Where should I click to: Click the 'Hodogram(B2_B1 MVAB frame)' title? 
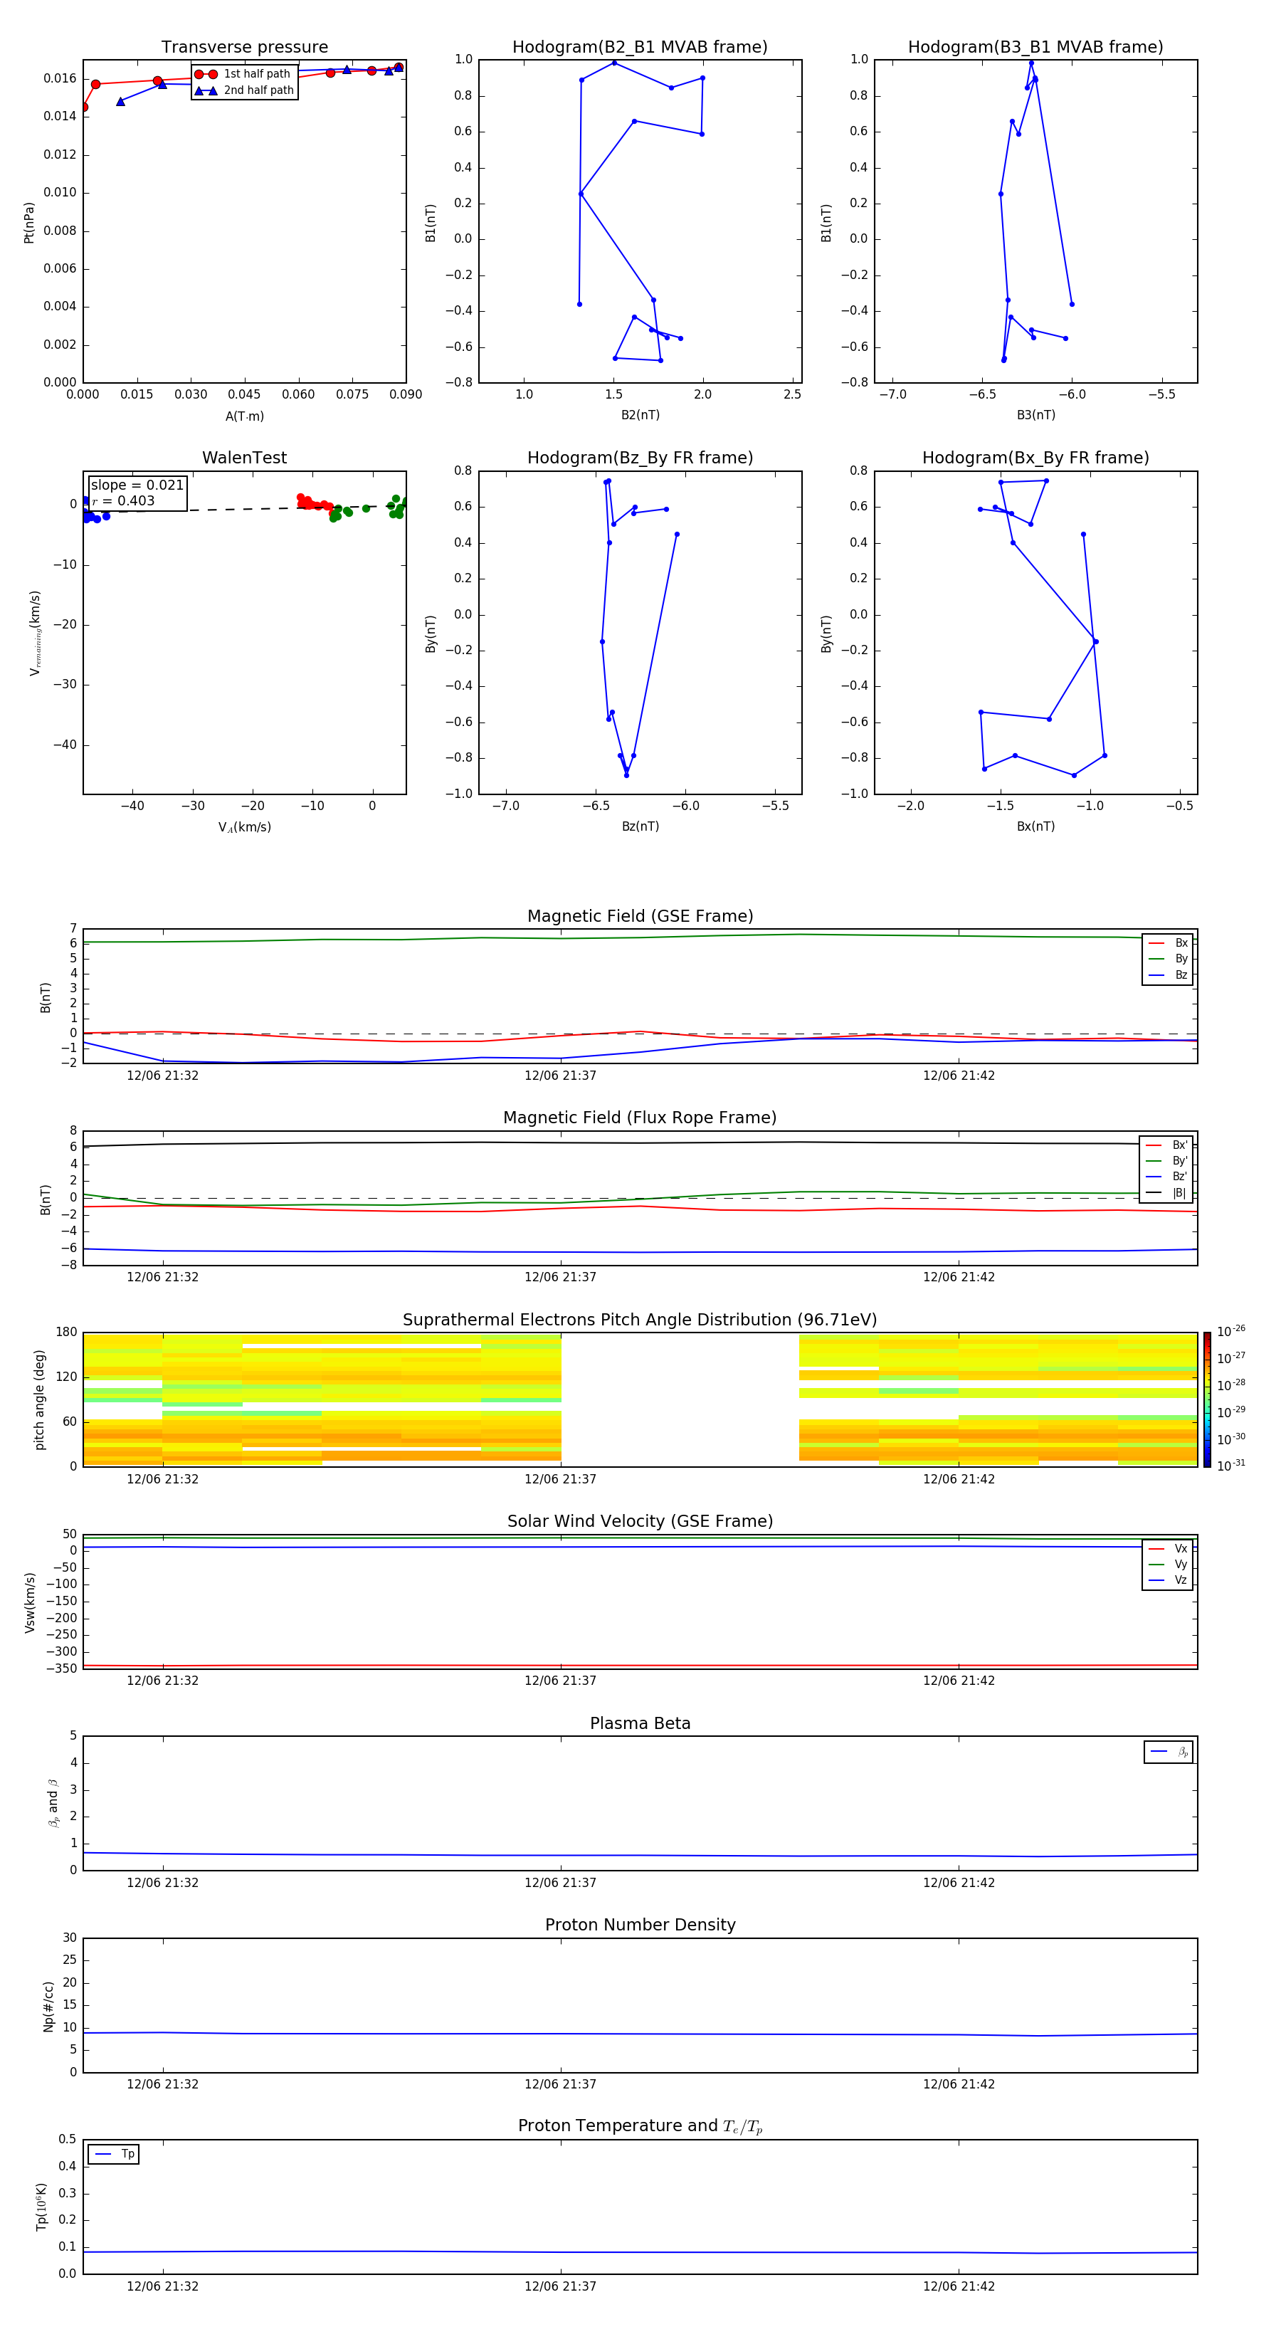[x=640, y=48]
